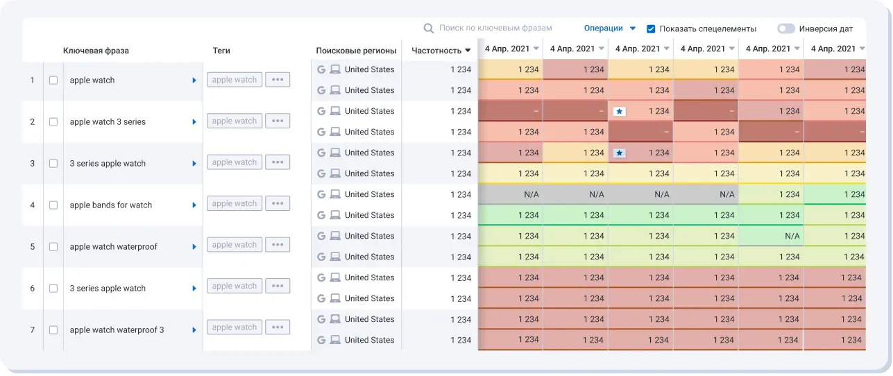Select the checkbox for apple watch 3 series
The height and width of the screenshot is (376, 893).
53,122
